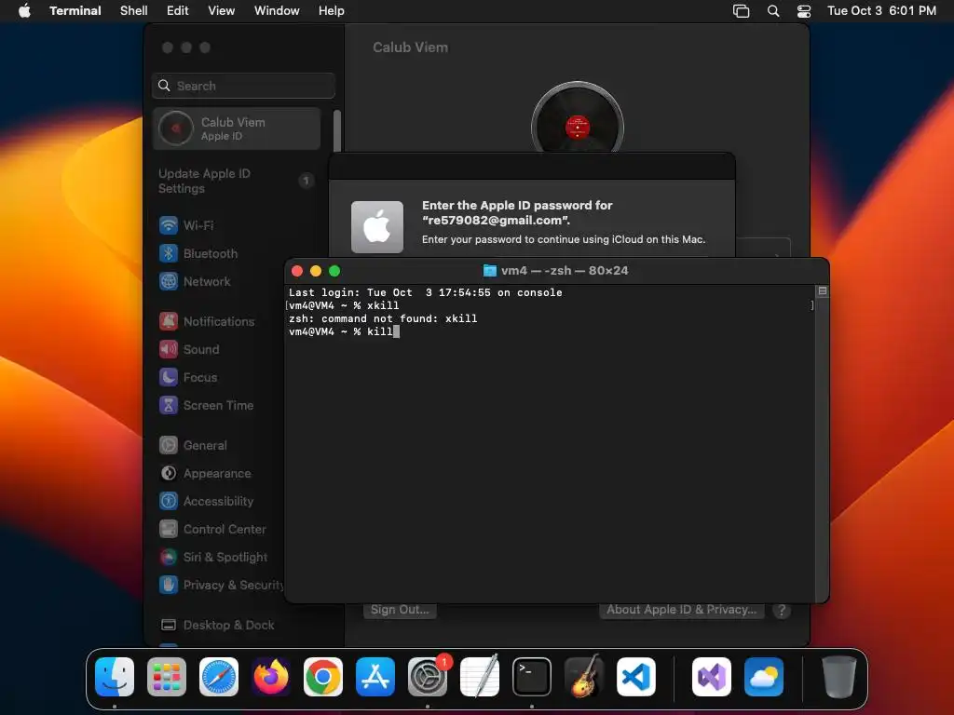This screenshot has width=954, height=715.
Task: Click Update Apple ID Settings item
Action: click(236, 182)
